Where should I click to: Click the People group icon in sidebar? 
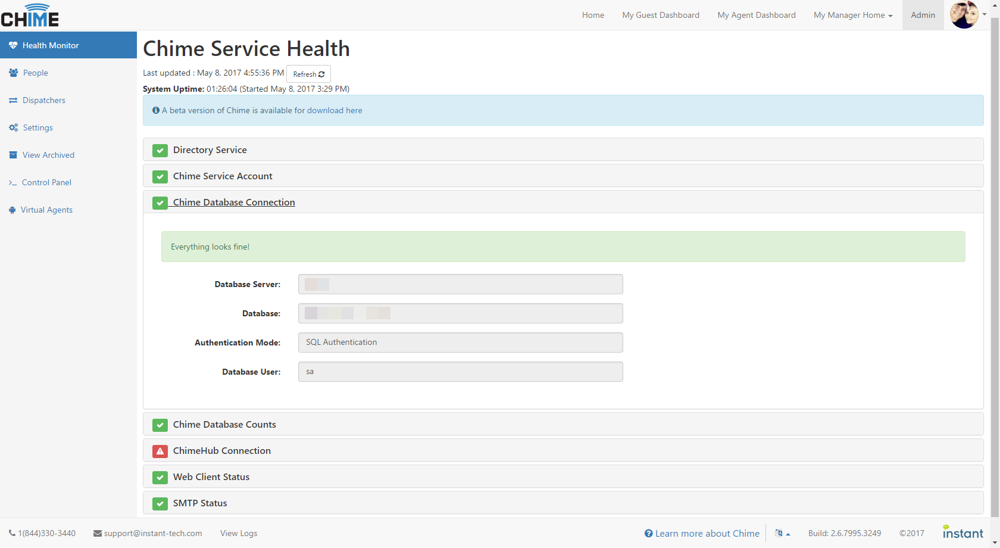click(13, 73)
